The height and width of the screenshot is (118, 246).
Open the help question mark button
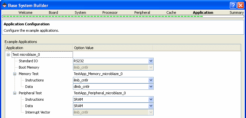[x=233, y=6]
